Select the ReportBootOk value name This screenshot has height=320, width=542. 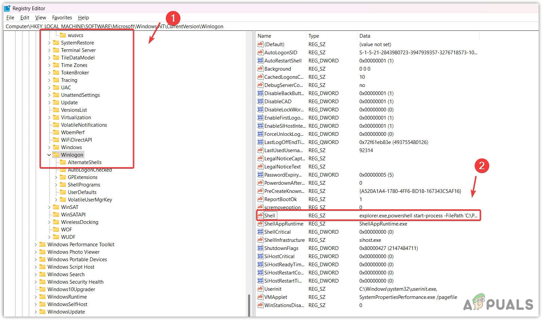click(280, 199)
